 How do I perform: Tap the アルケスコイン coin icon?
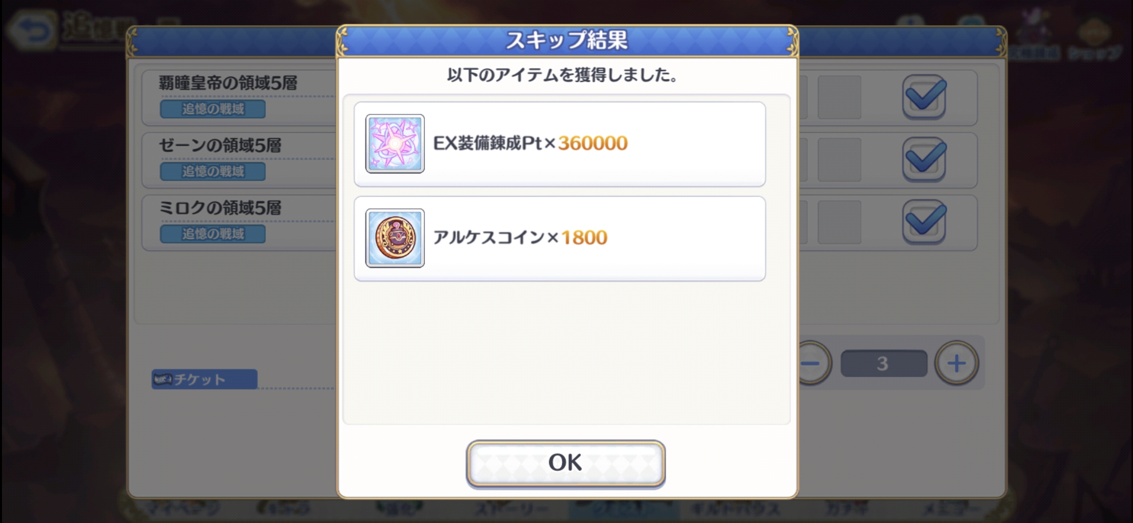coord(395,238)
